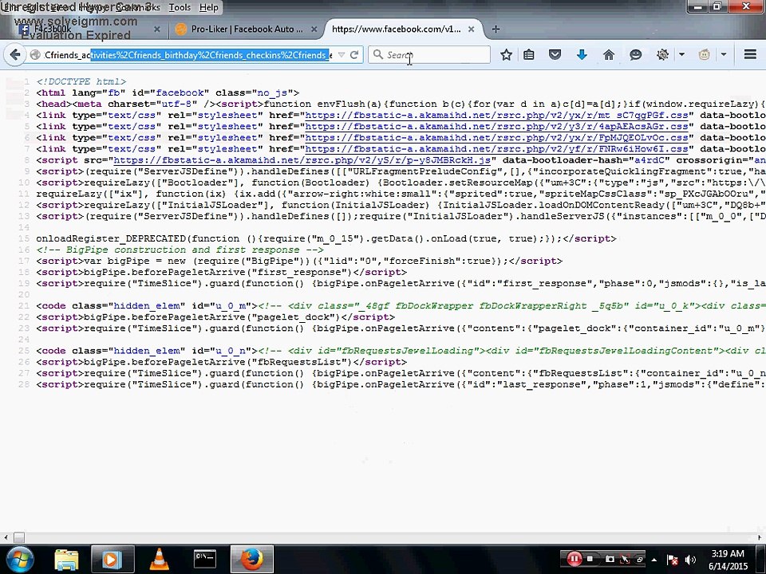Toggle cursor capture in recorder toolbar
766x574 pixels.
click(x=625, y=559)
